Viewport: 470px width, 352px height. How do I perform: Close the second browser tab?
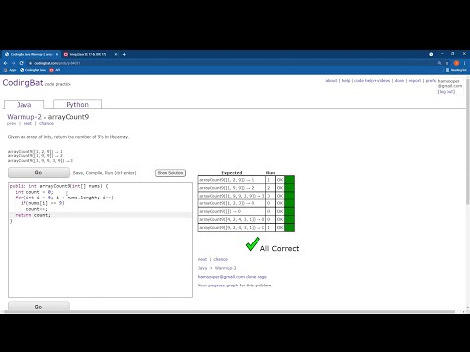[x=116, y=54]
